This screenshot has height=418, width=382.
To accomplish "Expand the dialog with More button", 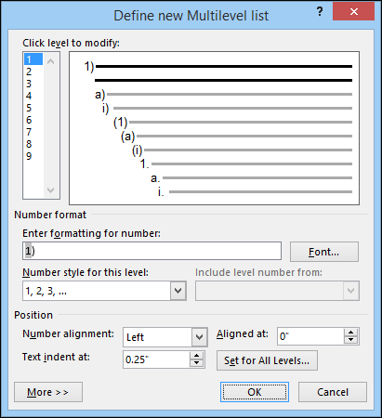I will tap(48, 392).
